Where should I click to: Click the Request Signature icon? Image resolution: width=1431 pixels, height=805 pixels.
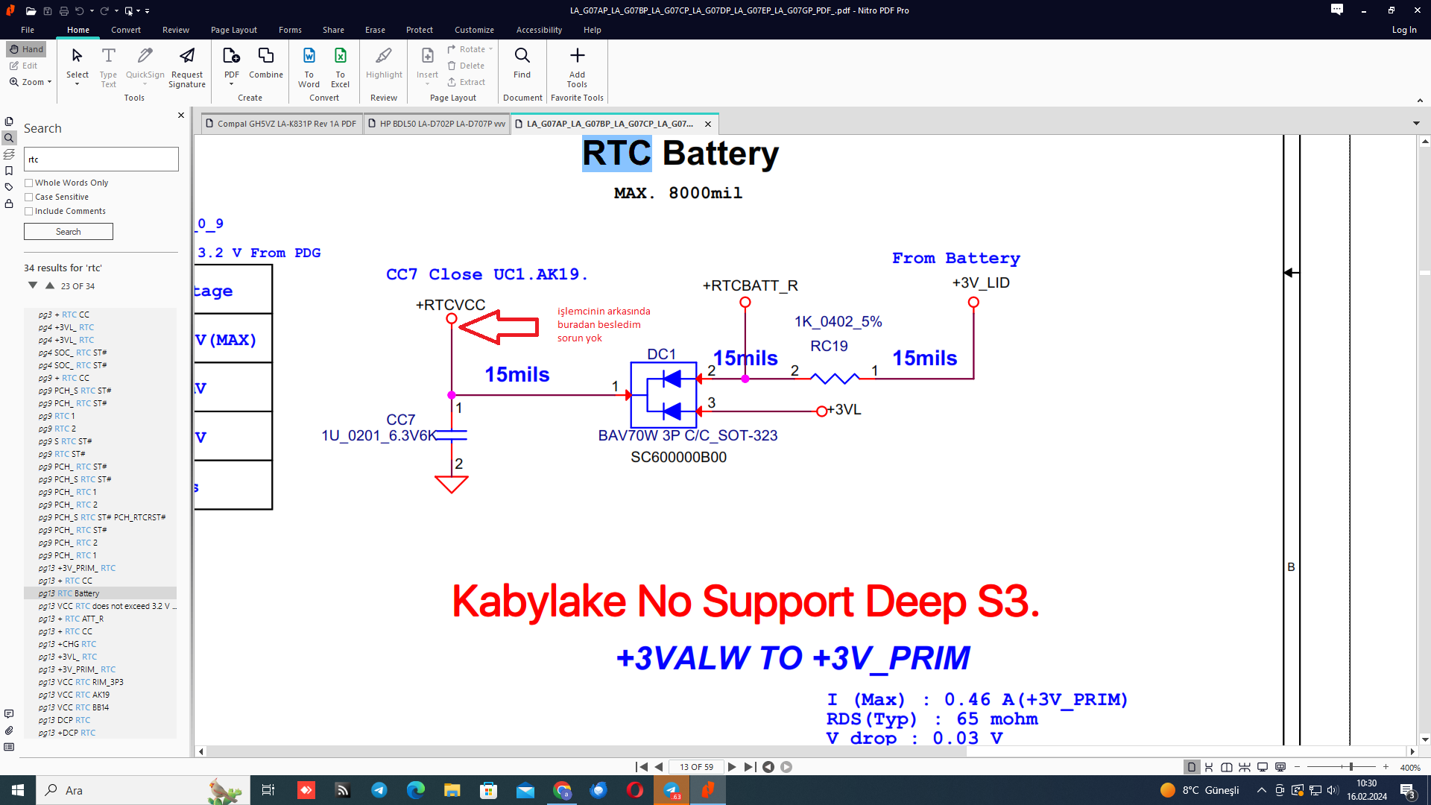point(187,57)
